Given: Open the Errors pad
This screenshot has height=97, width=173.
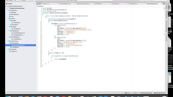Looking at the screenshot, I should [x=127, y=93].
